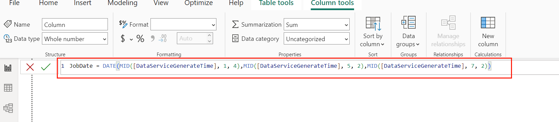Click the Summarization sigma icon
This screenshot has height=122, width=559.
point(235,24)
